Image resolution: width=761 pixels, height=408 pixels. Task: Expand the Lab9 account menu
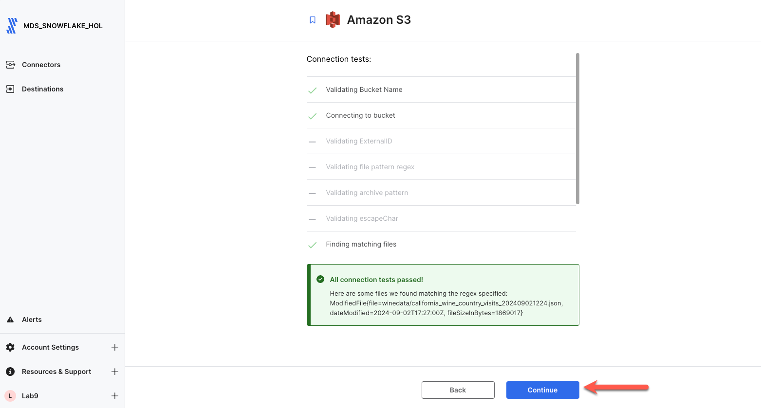click(x=115, y=396)
